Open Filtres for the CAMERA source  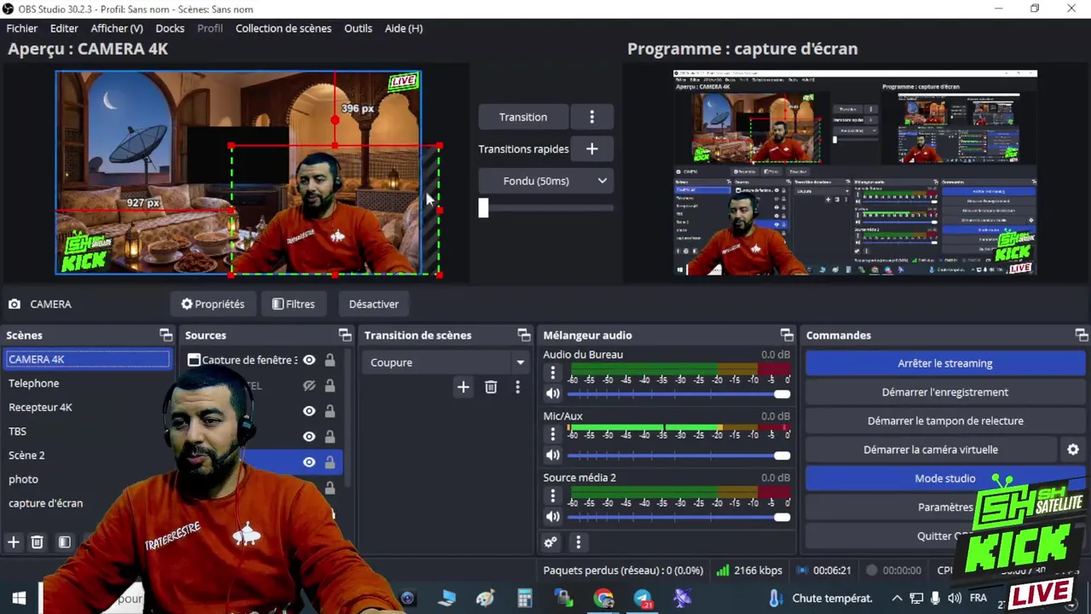click(x=293, y=304)
